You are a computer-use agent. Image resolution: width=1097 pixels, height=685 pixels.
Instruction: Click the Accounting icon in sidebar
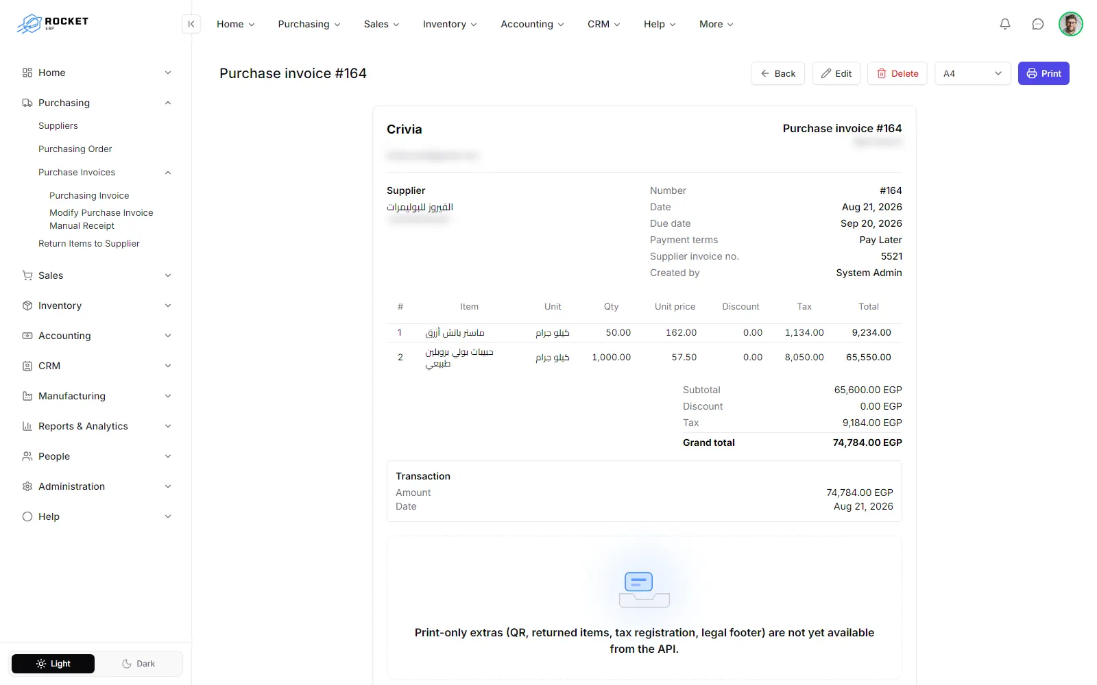point(27,336)
